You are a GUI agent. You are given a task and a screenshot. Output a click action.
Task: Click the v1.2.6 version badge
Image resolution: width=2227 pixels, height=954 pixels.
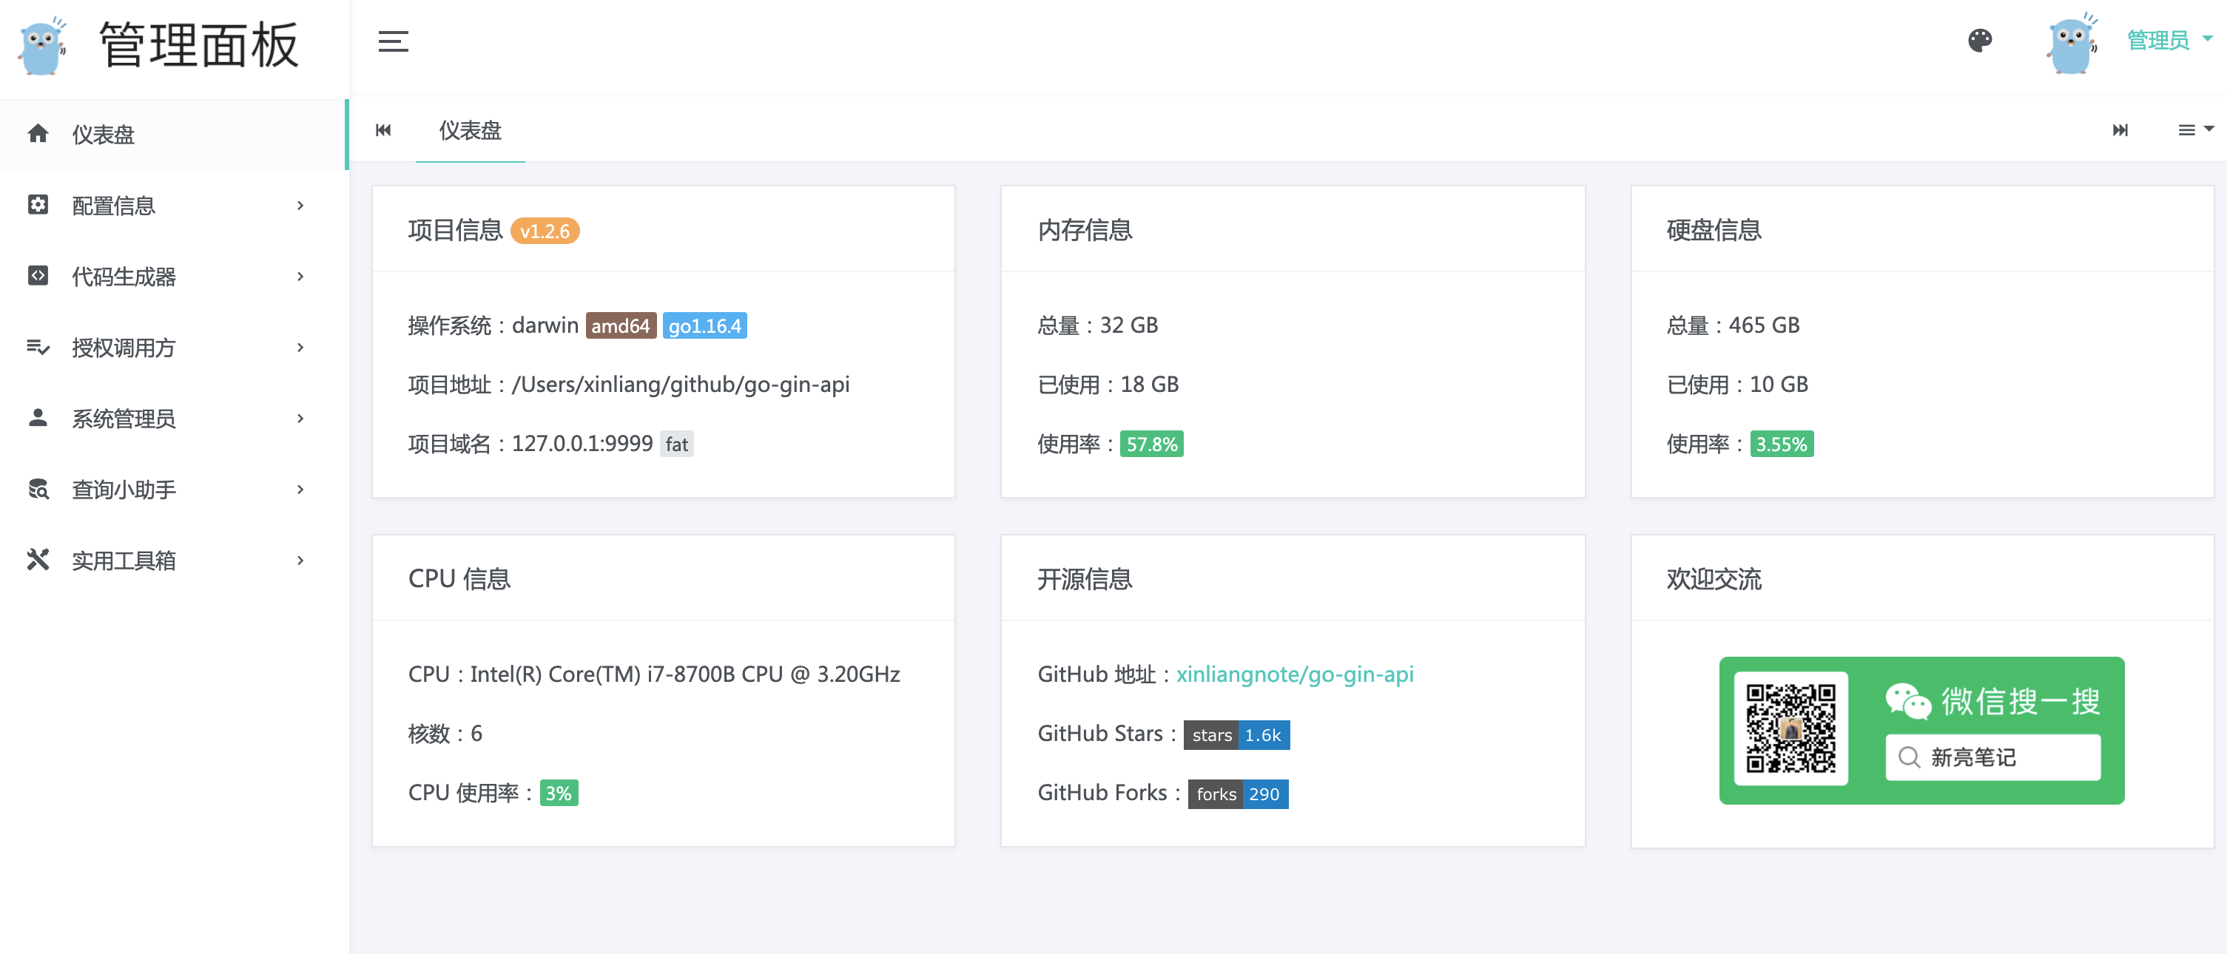pos(545,231)
